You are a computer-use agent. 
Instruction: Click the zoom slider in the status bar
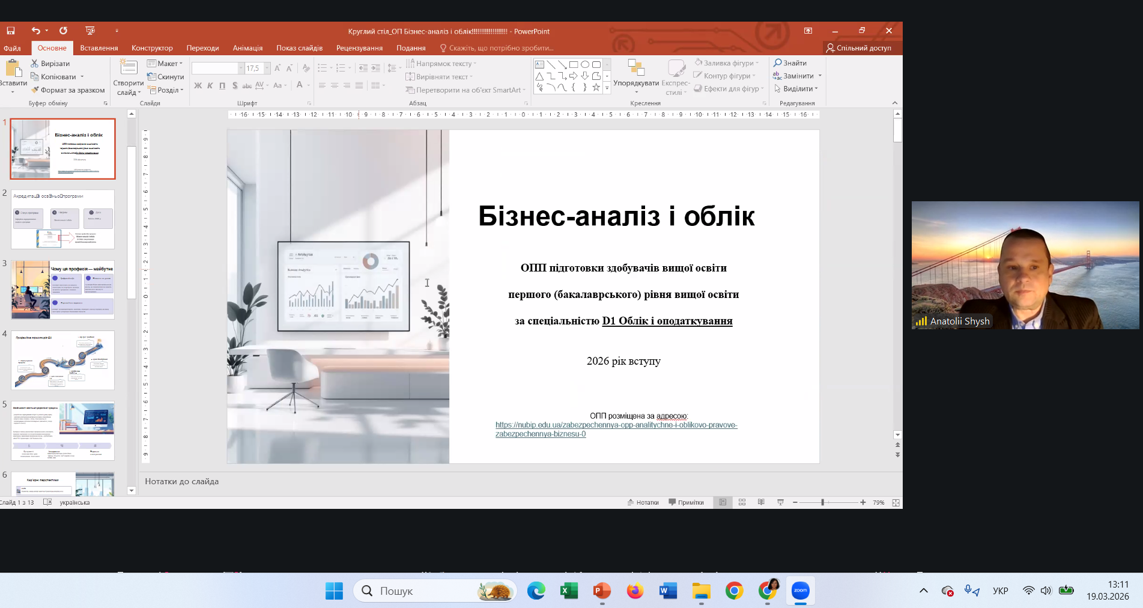(x=823, y=502)
